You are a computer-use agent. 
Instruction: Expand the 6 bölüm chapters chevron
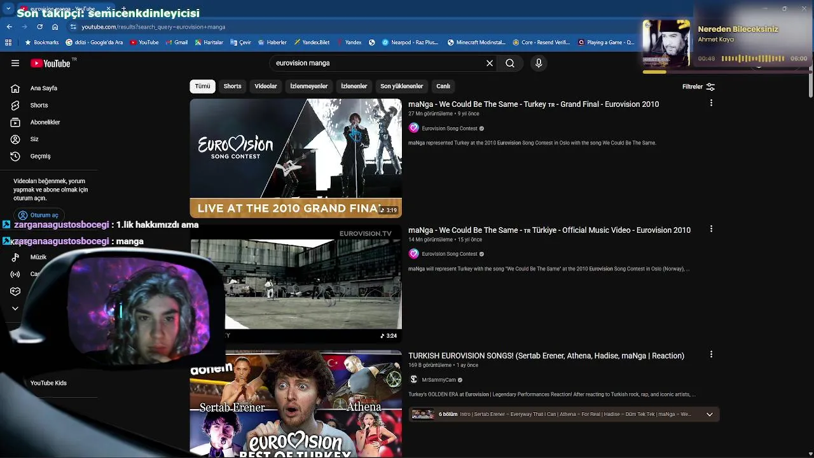click(x=710, y=415)
